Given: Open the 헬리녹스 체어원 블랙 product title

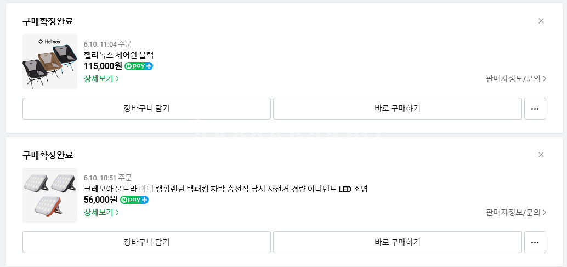Looking at the screenshot, I should [119, 55].
